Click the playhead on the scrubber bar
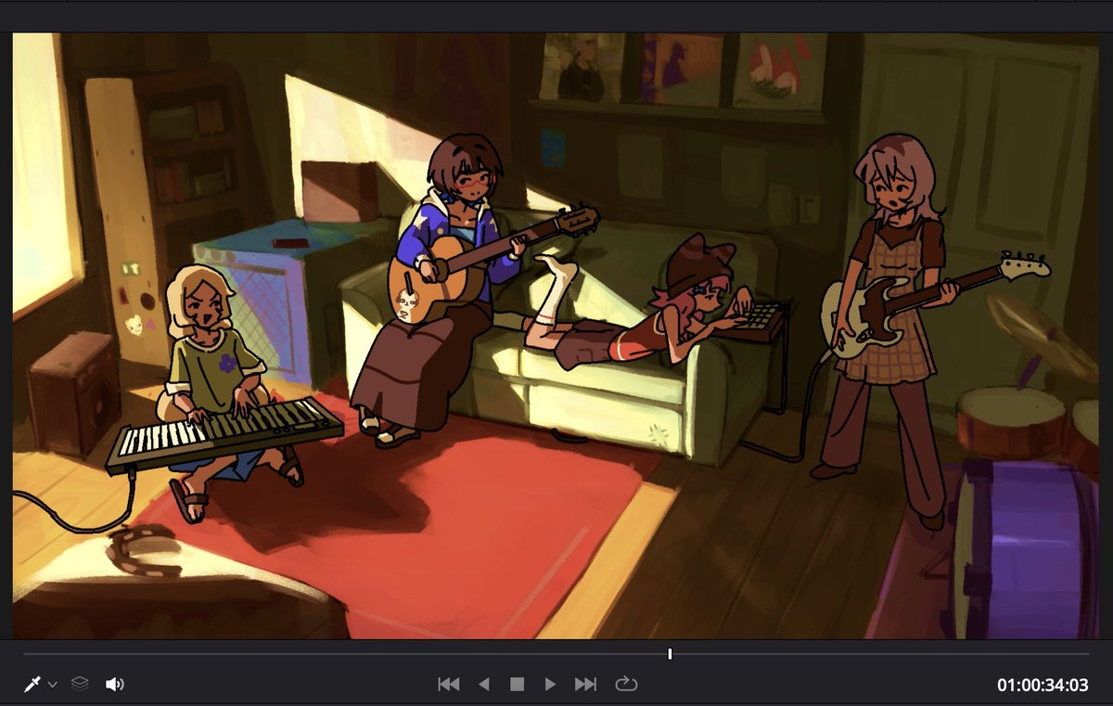This screenshot has width=1113, height=706. click(670, 654)
